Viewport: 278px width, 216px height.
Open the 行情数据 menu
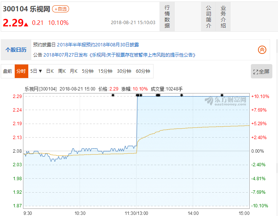167,17
